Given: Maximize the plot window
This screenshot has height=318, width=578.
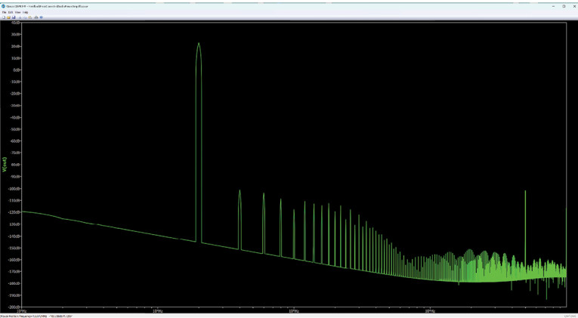Looking at the screenshot, I should pyautogui.click(x=564, y=6).
